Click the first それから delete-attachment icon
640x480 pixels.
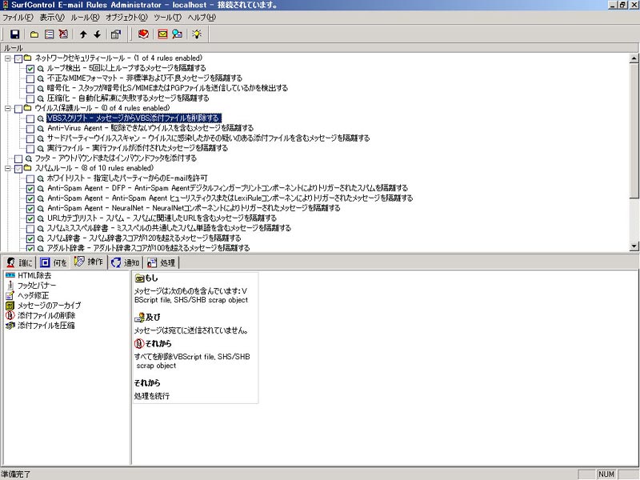[x=139, y=343]
